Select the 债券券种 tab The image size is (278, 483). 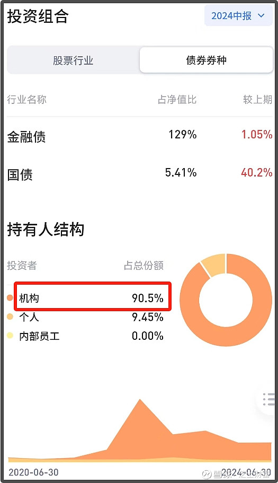point(207,60)
